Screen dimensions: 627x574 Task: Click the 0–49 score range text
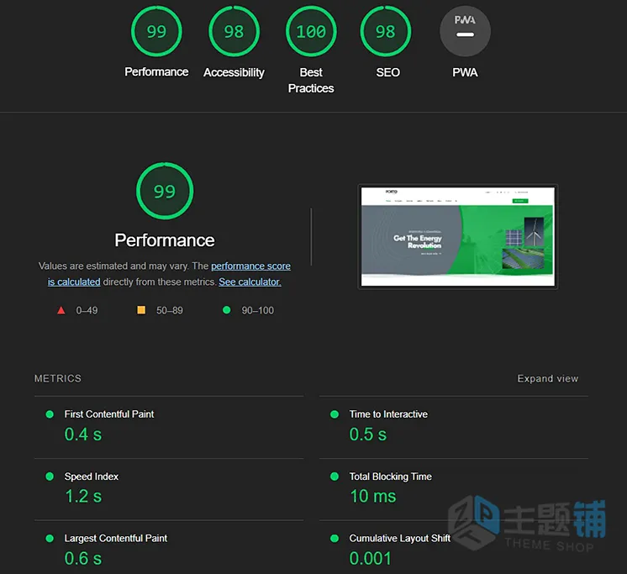[87, 311]
